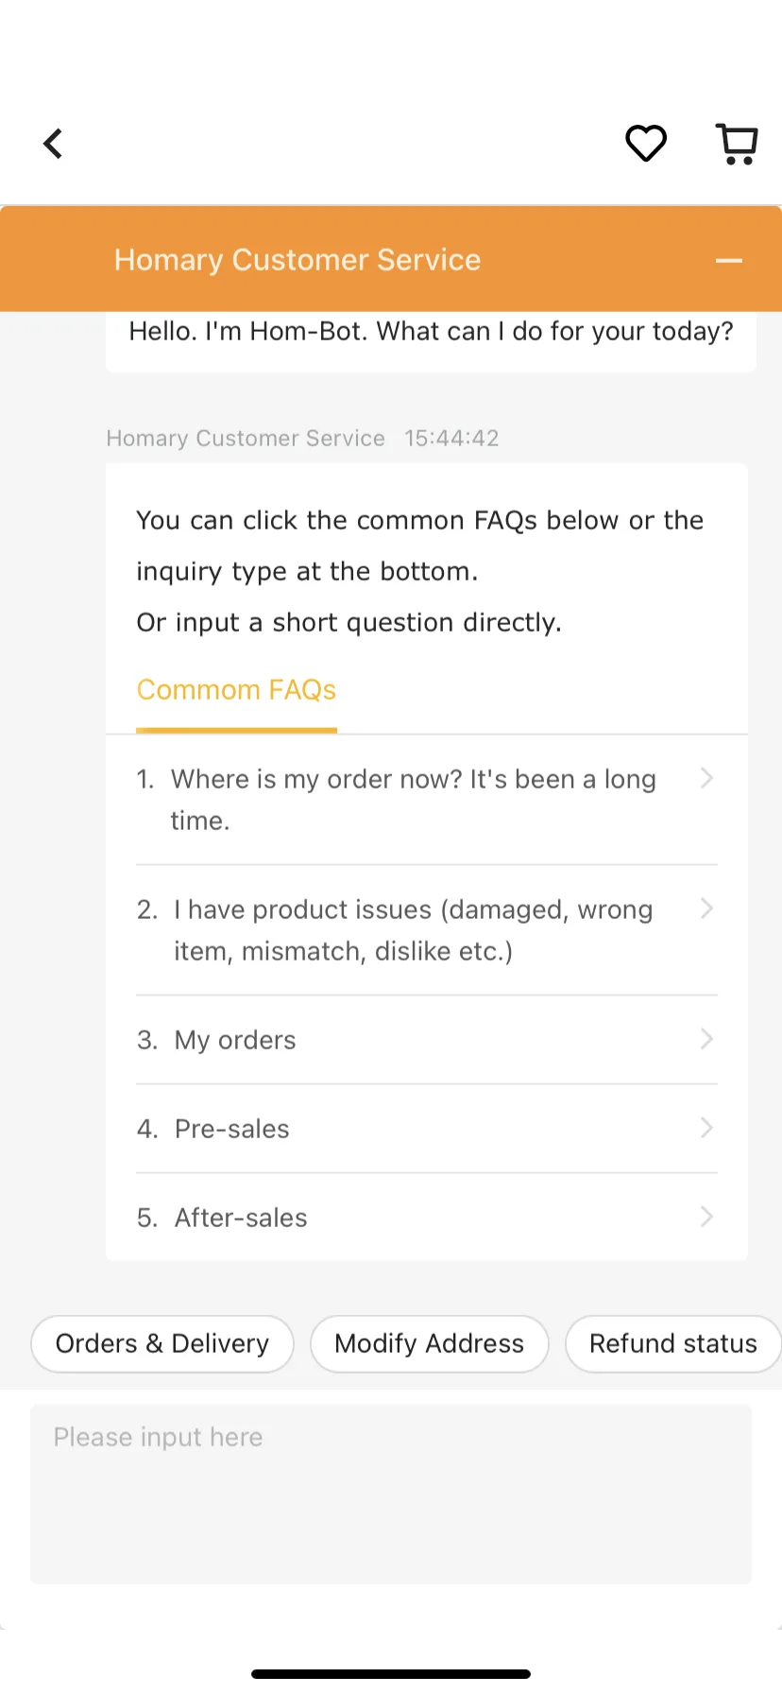
Task: Click chevron next to Pre-sales
Action: [706, 1128]
